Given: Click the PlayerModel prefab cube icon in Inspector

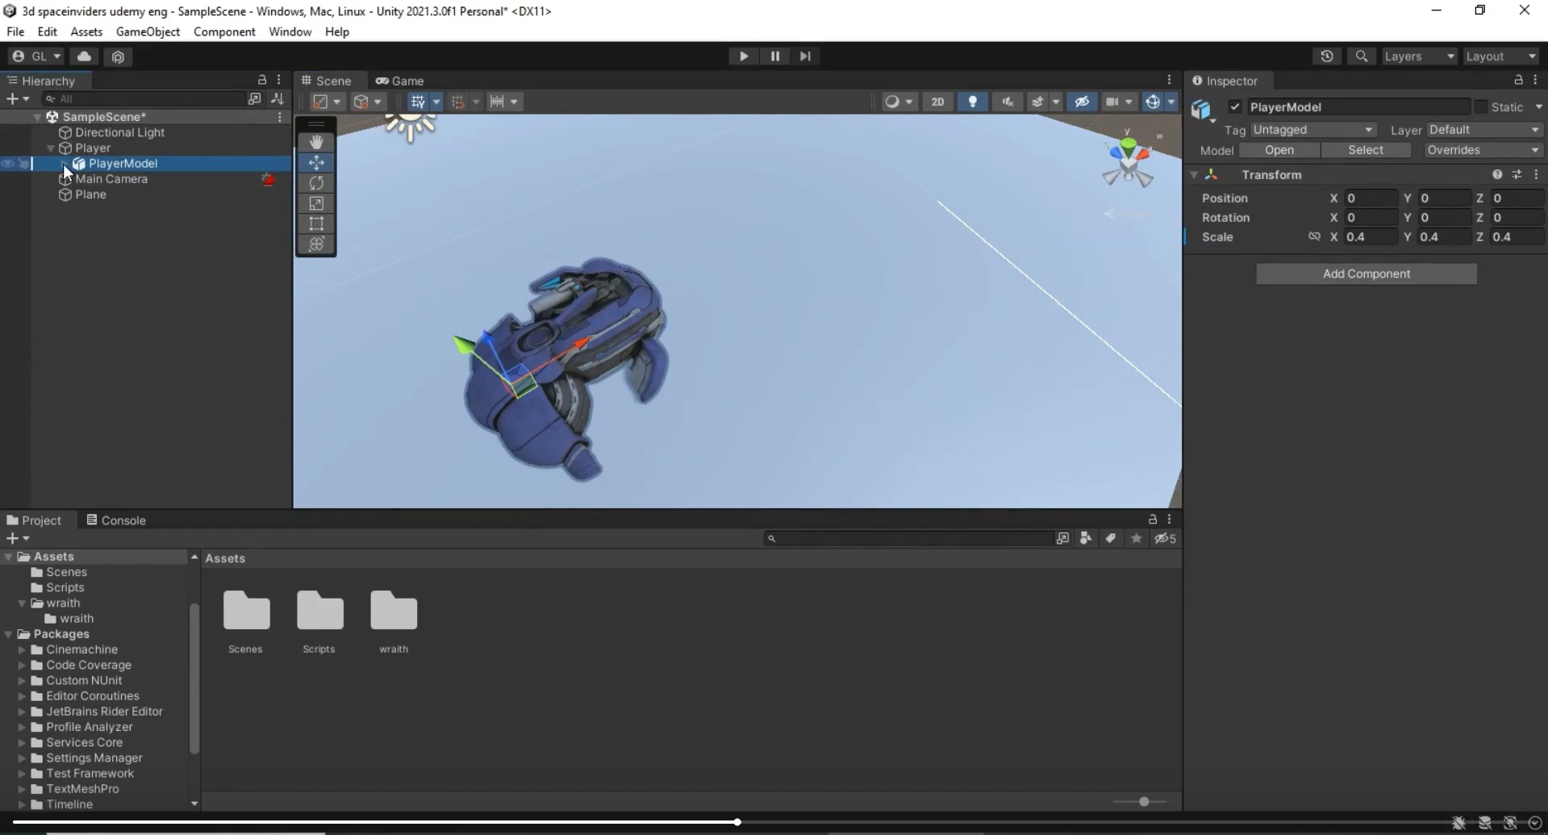Looking at the screenshot, I should pos(1202,110).
